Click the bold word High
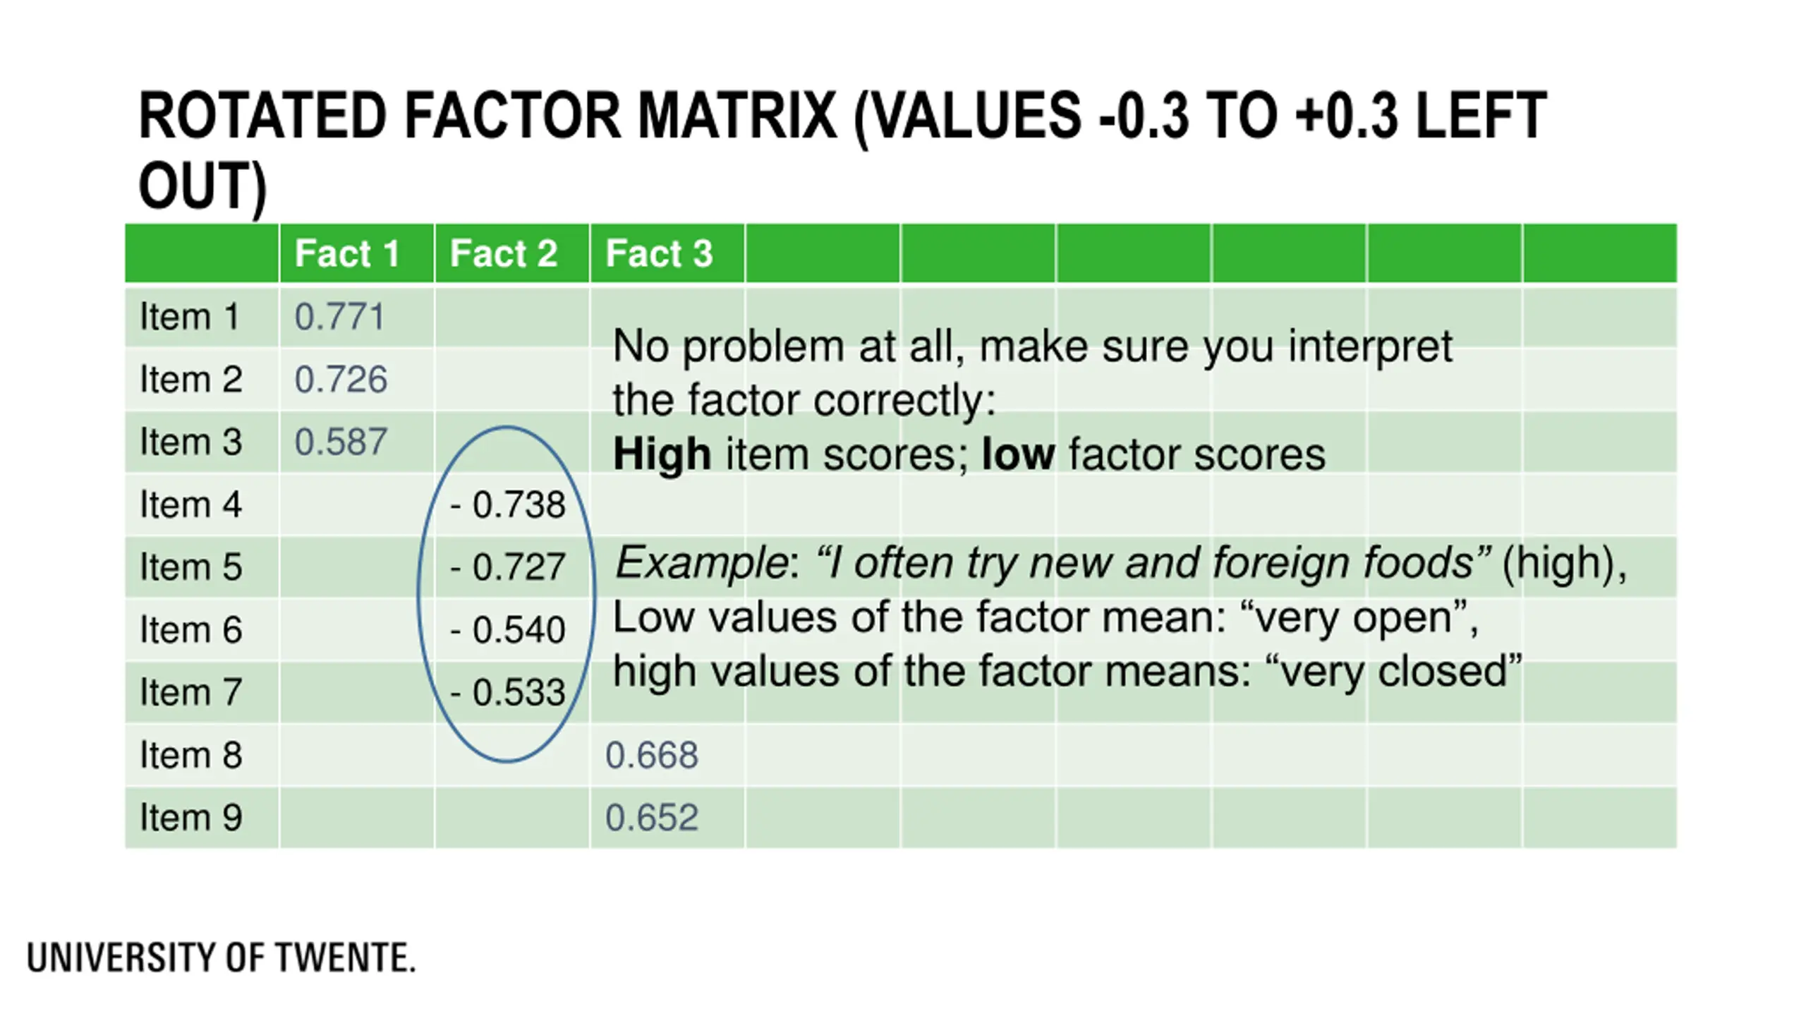1806x1016 pixels. coord(662,454)
